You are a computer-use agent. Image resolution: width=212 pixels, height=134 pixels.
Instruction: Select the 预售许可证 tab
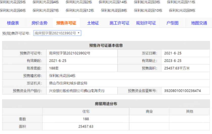coord(66,23)
